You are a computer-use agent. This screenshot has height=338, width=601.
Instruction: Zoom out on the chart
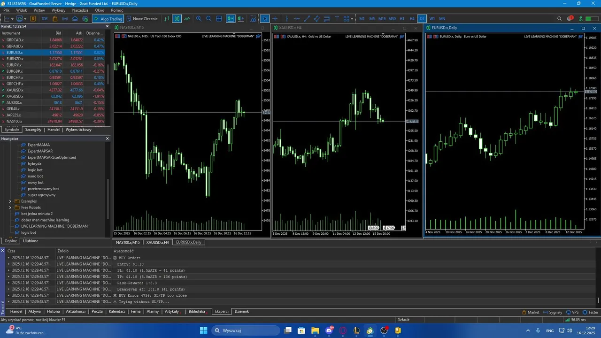[208, 19]
